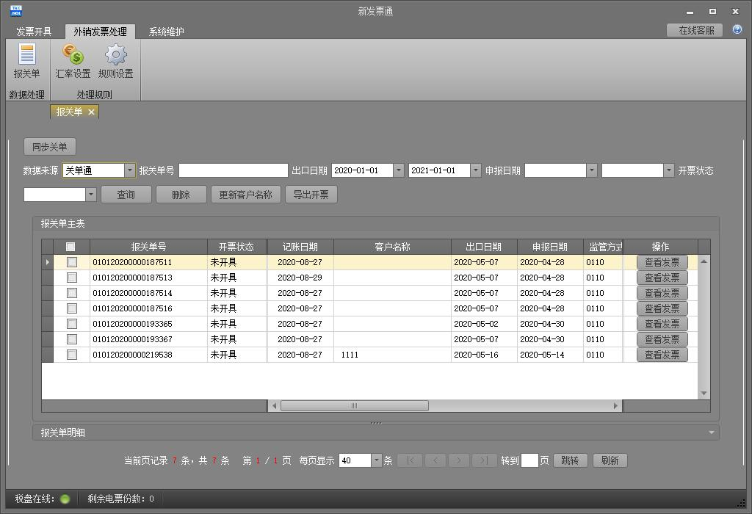Switch to the 发票开具 ribbon tab
The width and height of the screenshot is (752, 514).
(x=34, y=32)
